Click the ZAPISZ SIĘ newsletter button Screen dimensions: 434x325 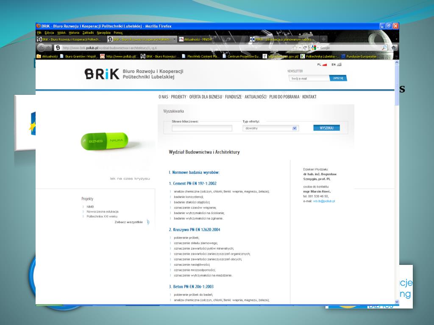(338, 78)
